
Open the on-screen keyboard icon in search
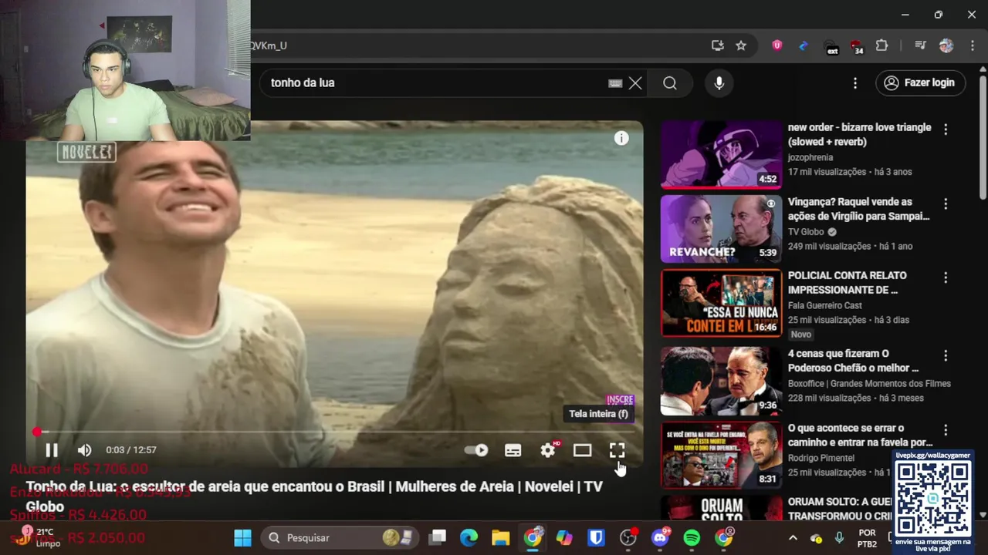(x=615, y=83)
